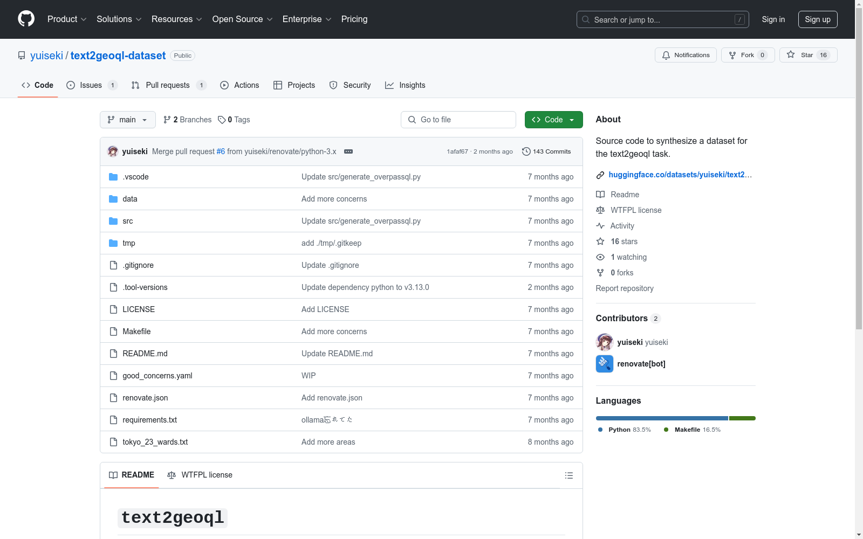Open the data folder icon
Image resolution: width=863 pixels, height=539 pixels.
[x=113, y=199]
